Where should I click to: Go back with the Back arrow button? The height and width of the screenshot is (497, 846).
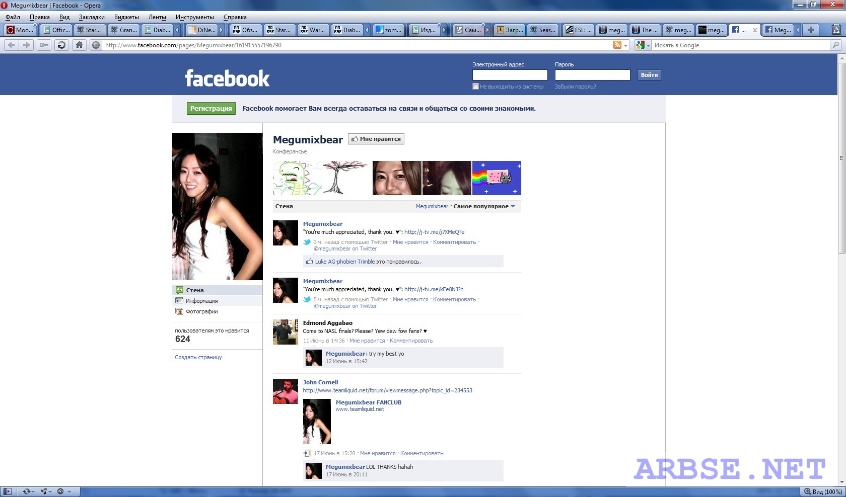tap(11, 45)
